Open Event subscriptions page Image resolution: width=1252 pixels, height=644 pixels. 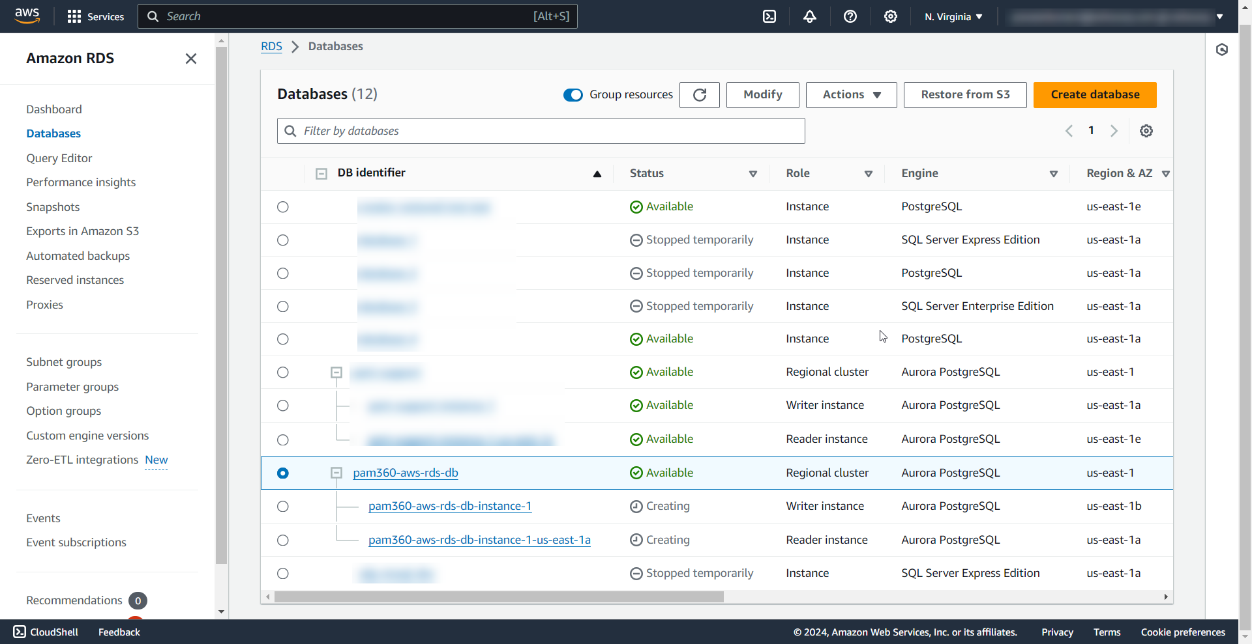tap(76, 542)
